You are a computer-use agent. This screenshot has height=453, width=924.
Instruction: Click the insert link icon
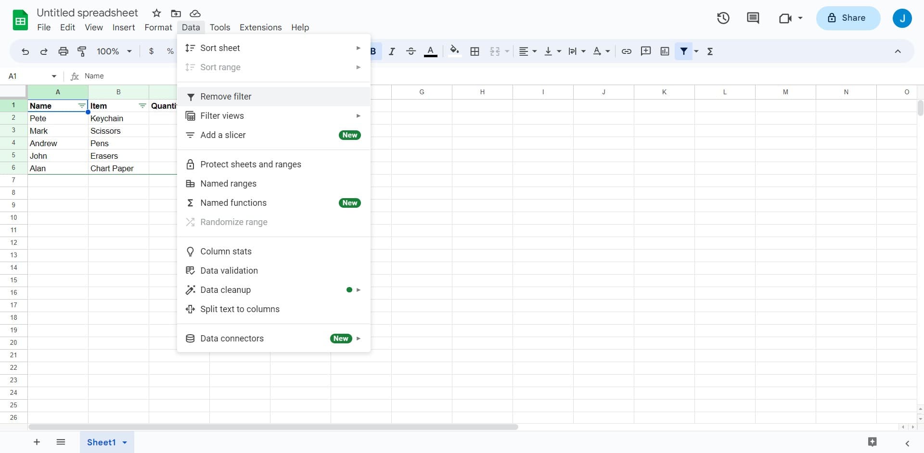coord(626,51)
